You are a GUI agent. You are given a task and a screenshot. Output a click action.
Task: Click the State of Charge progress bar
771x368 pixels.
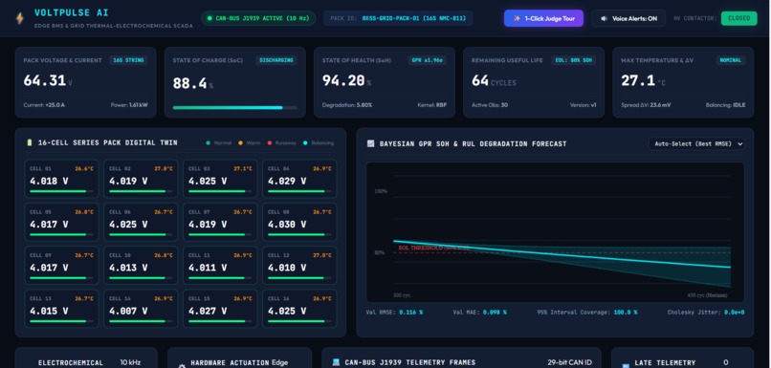(234, 108)
